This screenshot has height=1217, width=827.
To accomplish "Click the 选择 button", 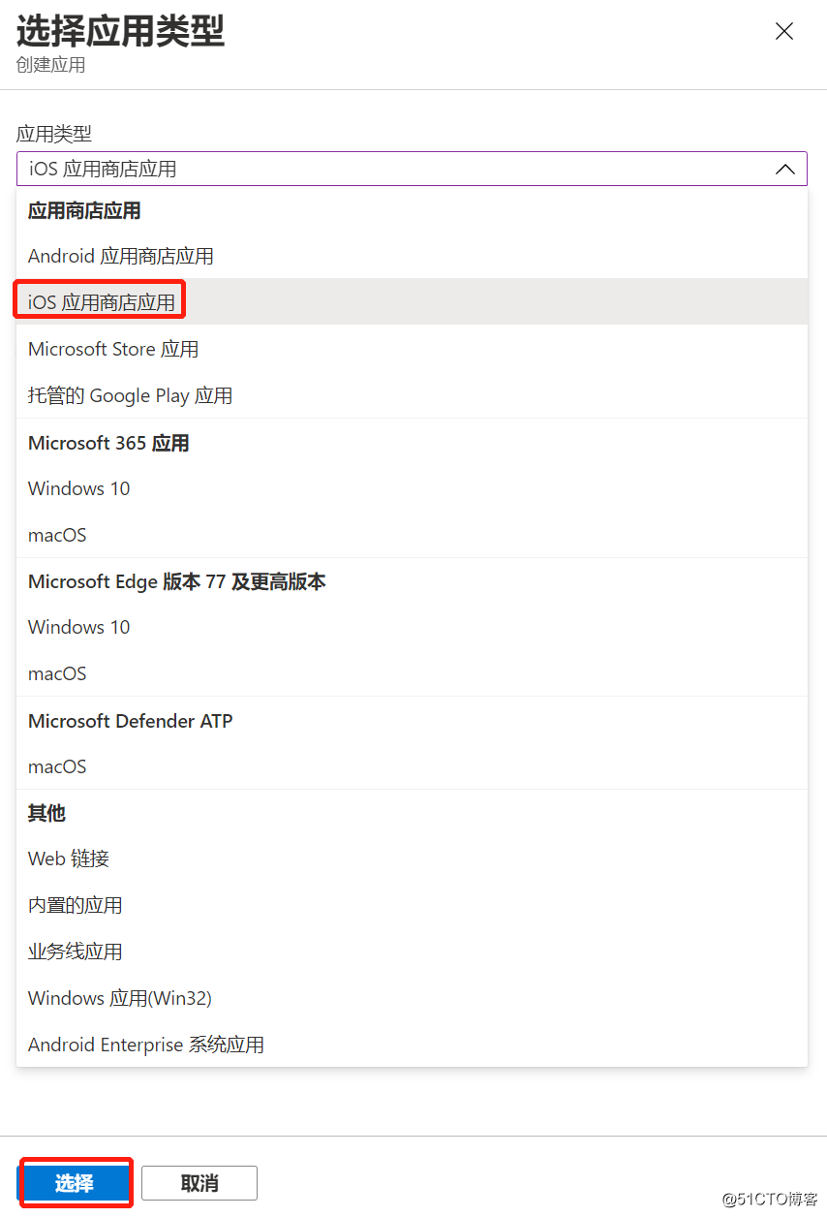I will point(75,1183).
